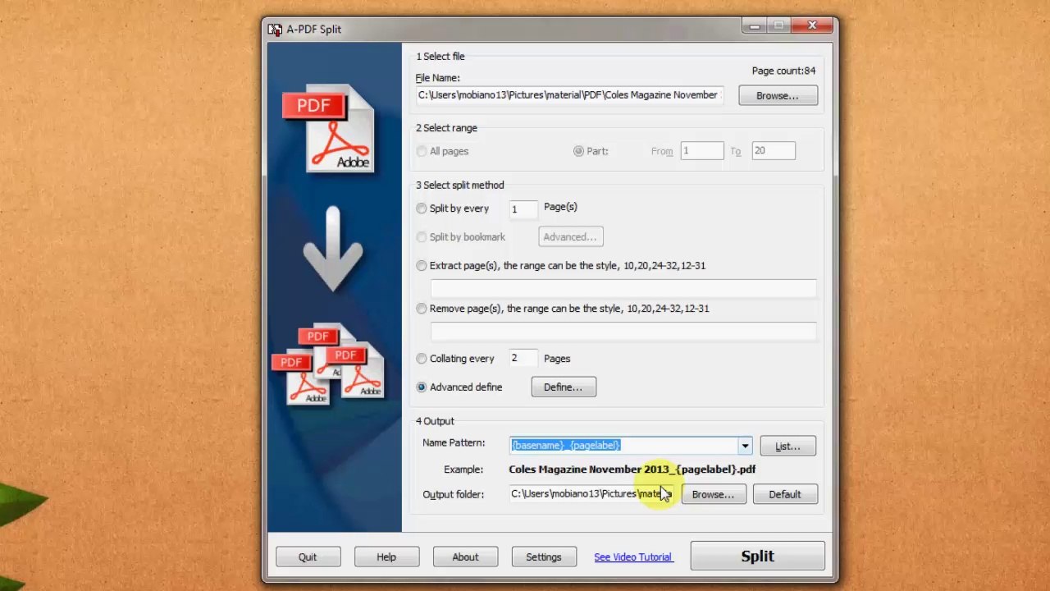
Task: Browse for the output folder
Action: [x=713, y=494]
